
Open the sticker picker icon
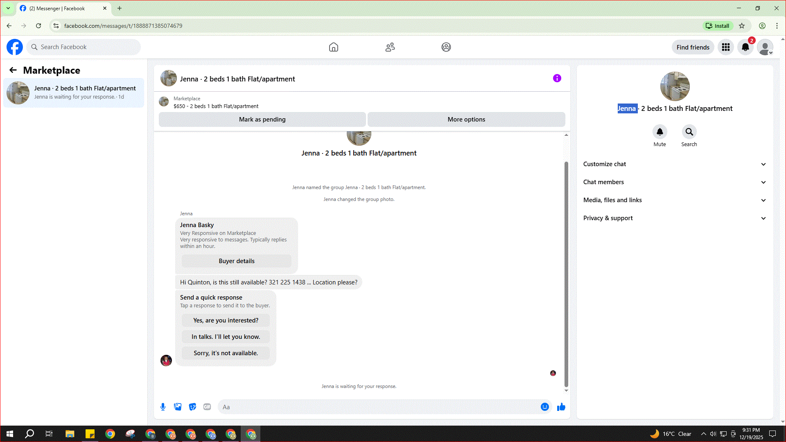[192, 407]
